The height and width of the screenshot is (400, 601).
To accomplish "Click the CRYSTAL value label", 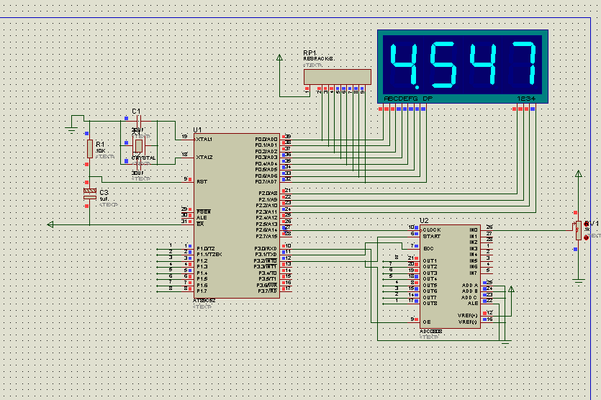I will pos(144,158).
